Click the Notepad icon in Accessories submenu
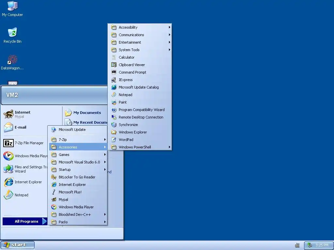Screen dimensions: 334x250 (114, 95)
